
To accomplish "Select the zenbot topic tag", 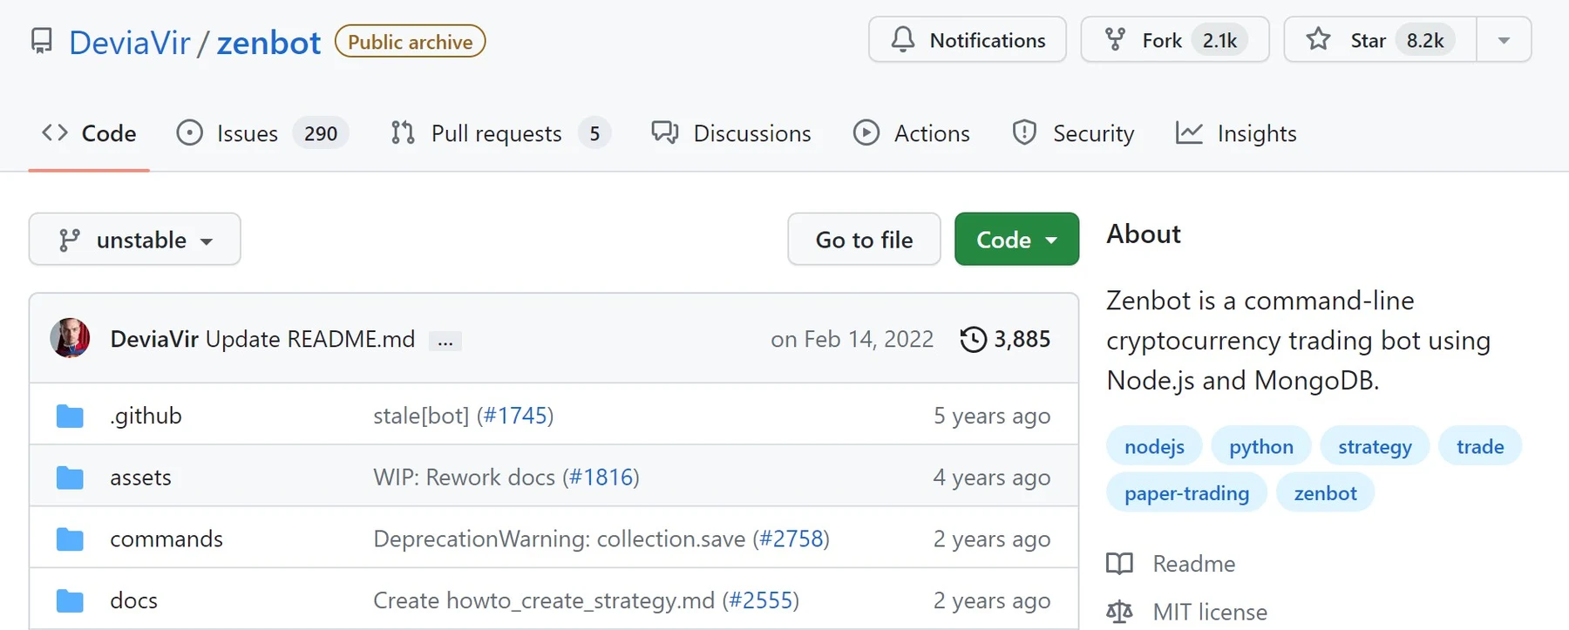I will point(1325,493).
